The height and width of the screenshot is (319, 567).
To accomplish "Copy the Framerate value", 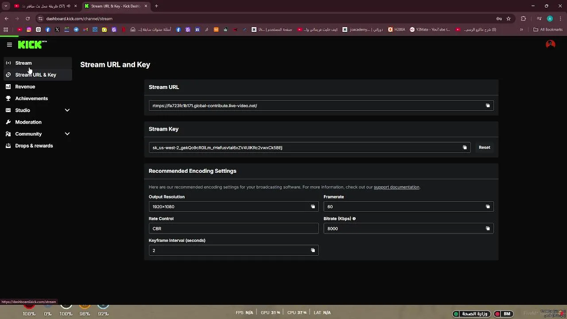I will 488,206.
